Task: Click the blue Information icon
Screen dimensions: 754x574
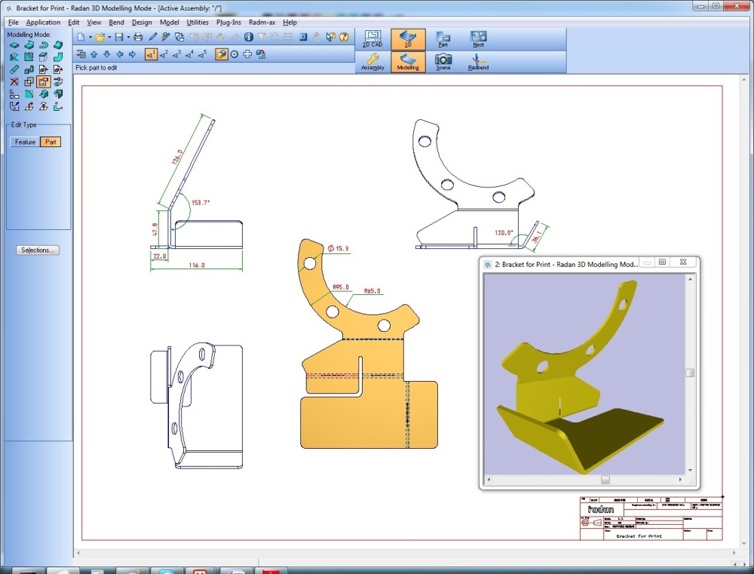Action: (248, 36)
